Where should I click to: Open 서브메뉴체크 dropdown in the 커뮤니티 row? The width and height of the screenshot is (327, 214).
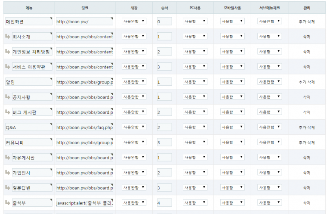[270, 143]
